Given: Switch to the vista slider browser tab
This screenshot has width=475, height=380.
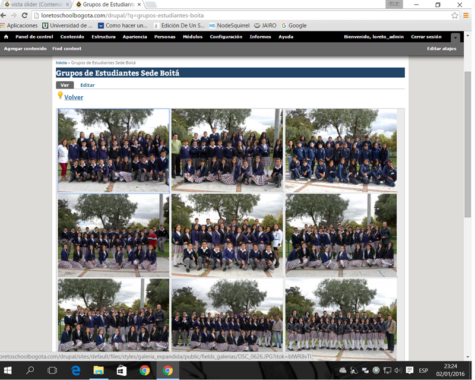Looking at the screenshot, I should point(33,4).
